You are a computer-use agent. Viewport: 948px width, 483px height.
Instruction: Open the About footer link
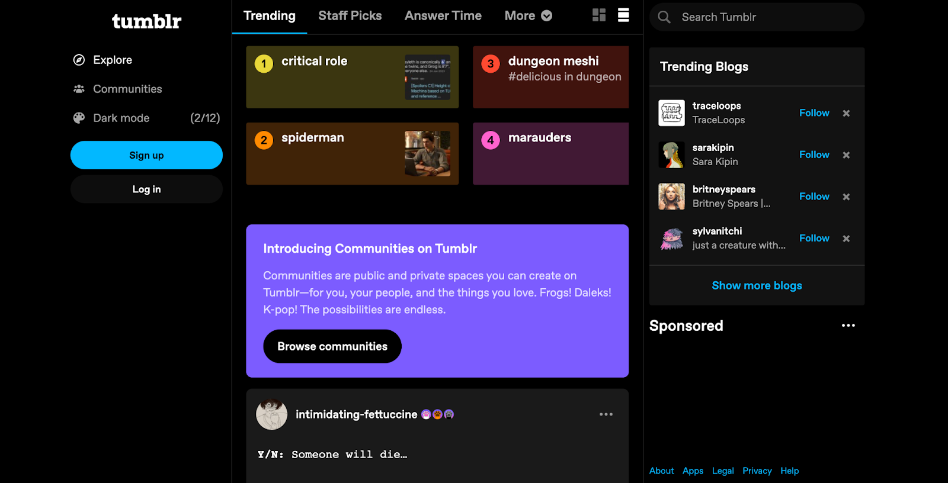coord(661,471)
